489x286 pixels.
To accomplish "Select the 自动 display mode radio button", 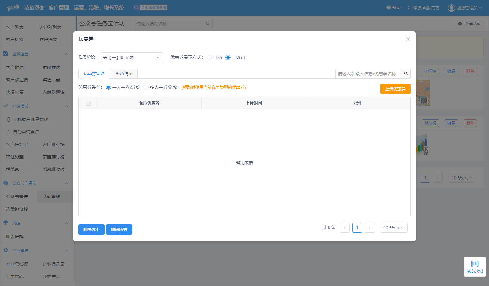I will (209, 57).
